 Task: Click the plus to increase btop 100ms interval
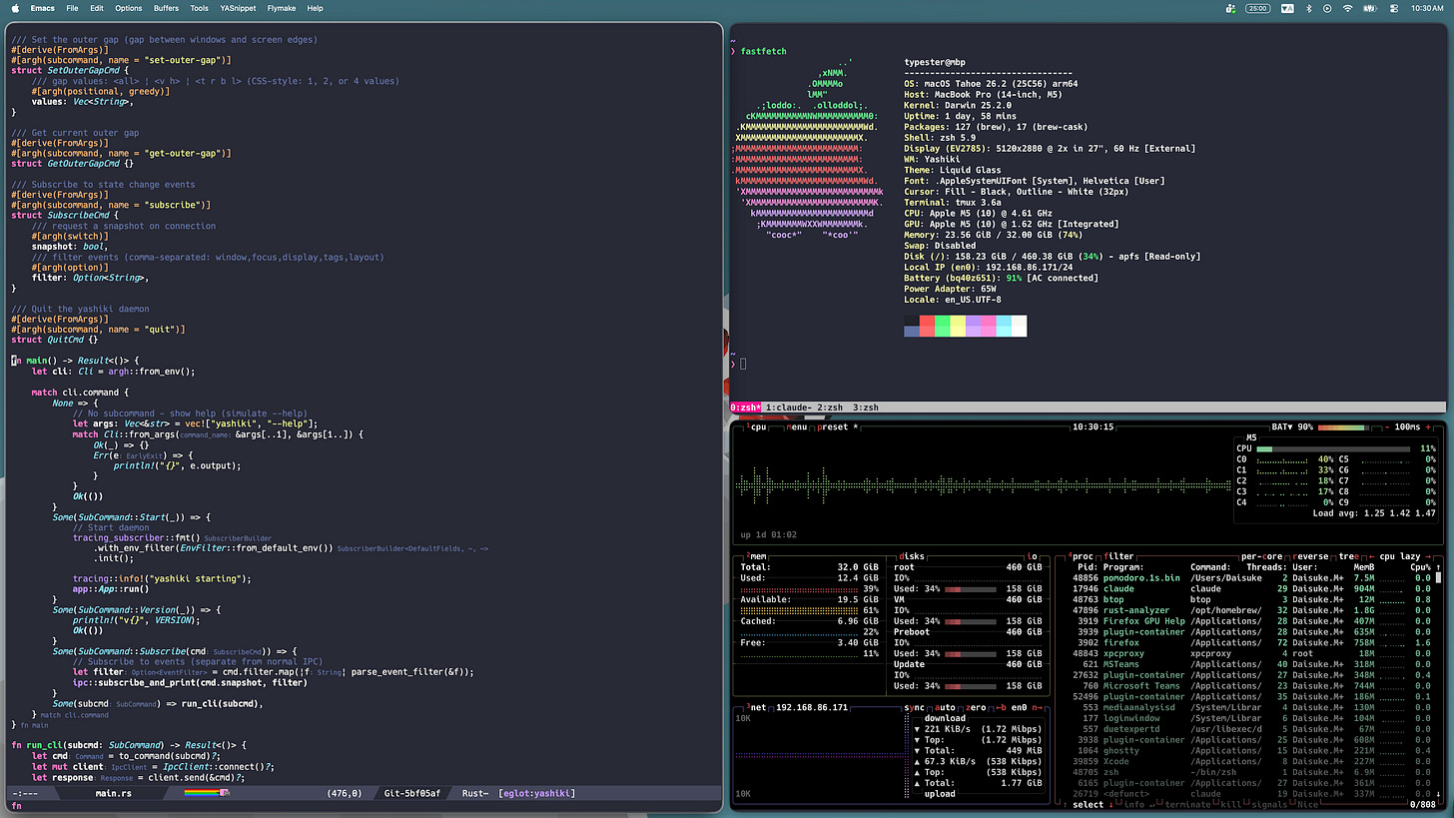(x=1429, y=426)
